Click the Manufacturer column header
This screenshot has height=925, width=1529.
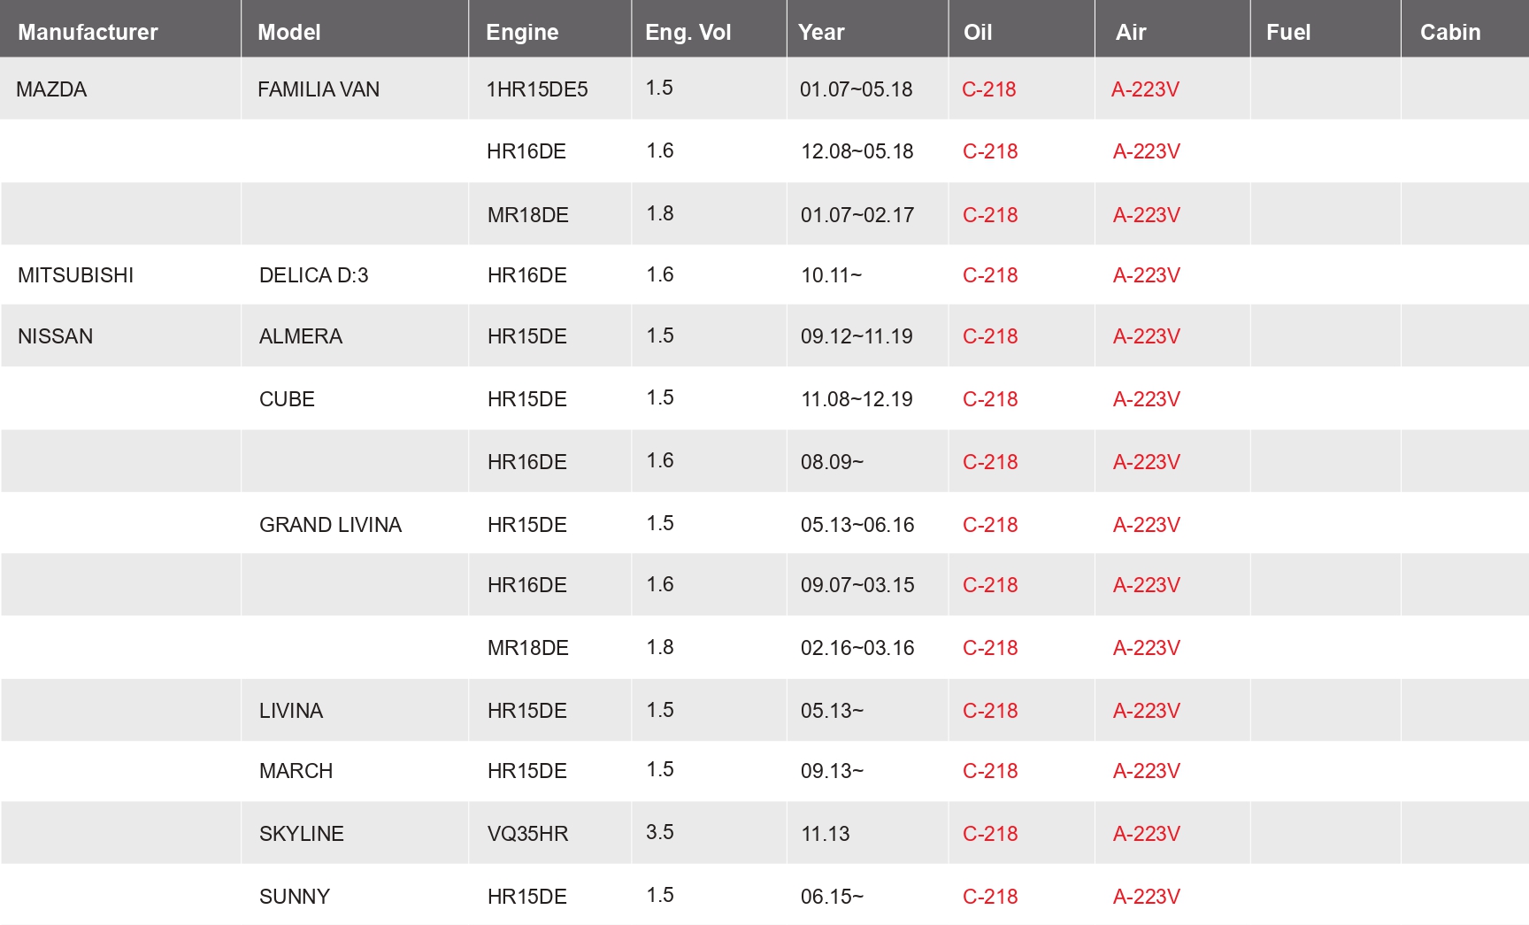coord(88,33)
